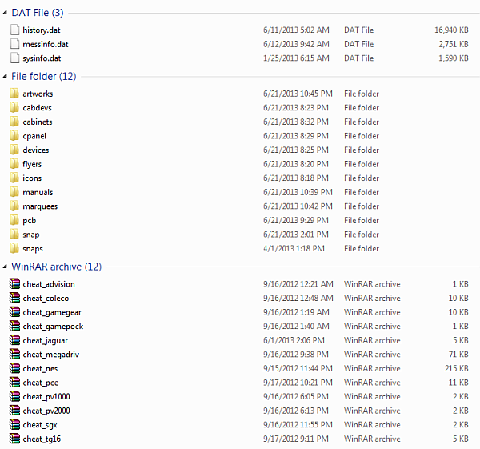Click the 215 KB size value
The width and height of the screenshot is (480, 449).
coord(457,368)
